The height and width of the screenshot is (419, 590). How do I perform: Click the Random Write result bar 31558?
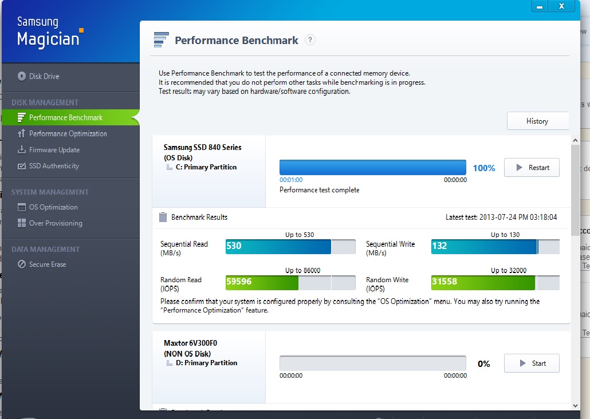point(495,282)
